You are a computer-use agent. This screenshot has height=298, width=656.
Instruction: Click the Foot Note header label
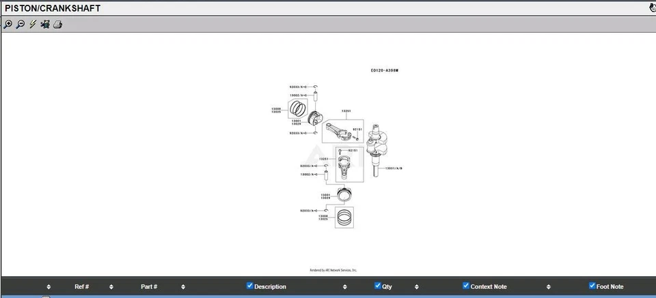(x=610, y=286)
